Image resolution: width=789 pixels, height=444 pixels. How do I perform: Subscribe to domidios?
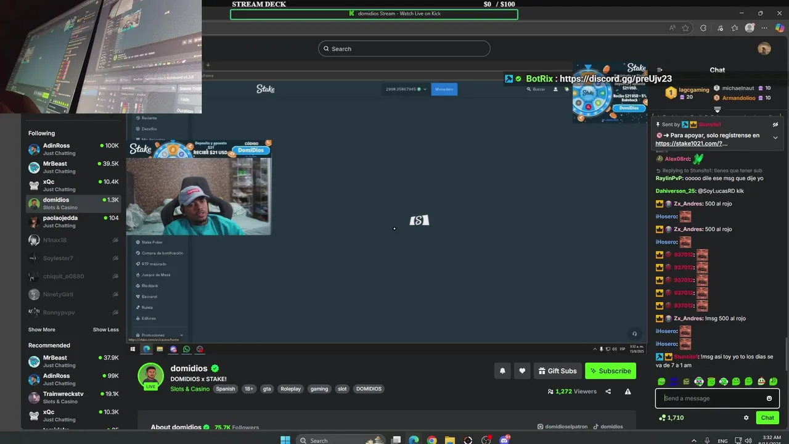610,371
